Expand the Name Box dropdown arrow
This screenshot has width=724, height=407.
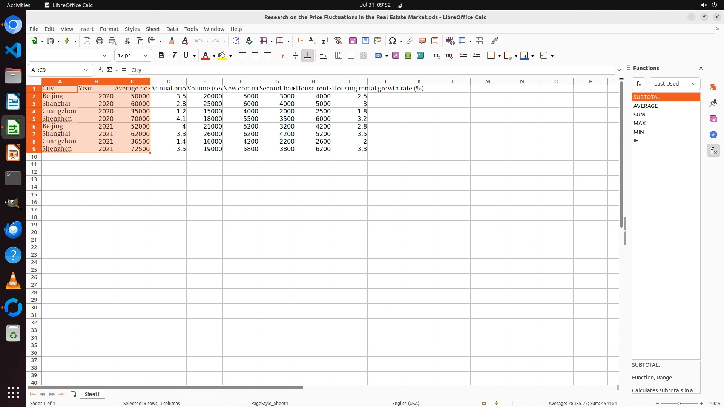pos(86,70)
